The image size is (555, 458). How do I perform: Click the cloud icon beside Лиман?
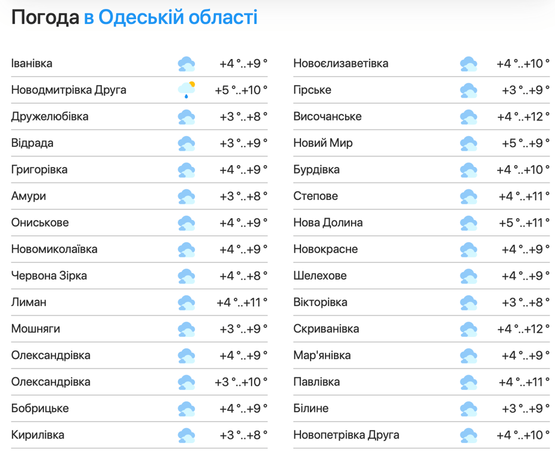[x=187, y=302]
